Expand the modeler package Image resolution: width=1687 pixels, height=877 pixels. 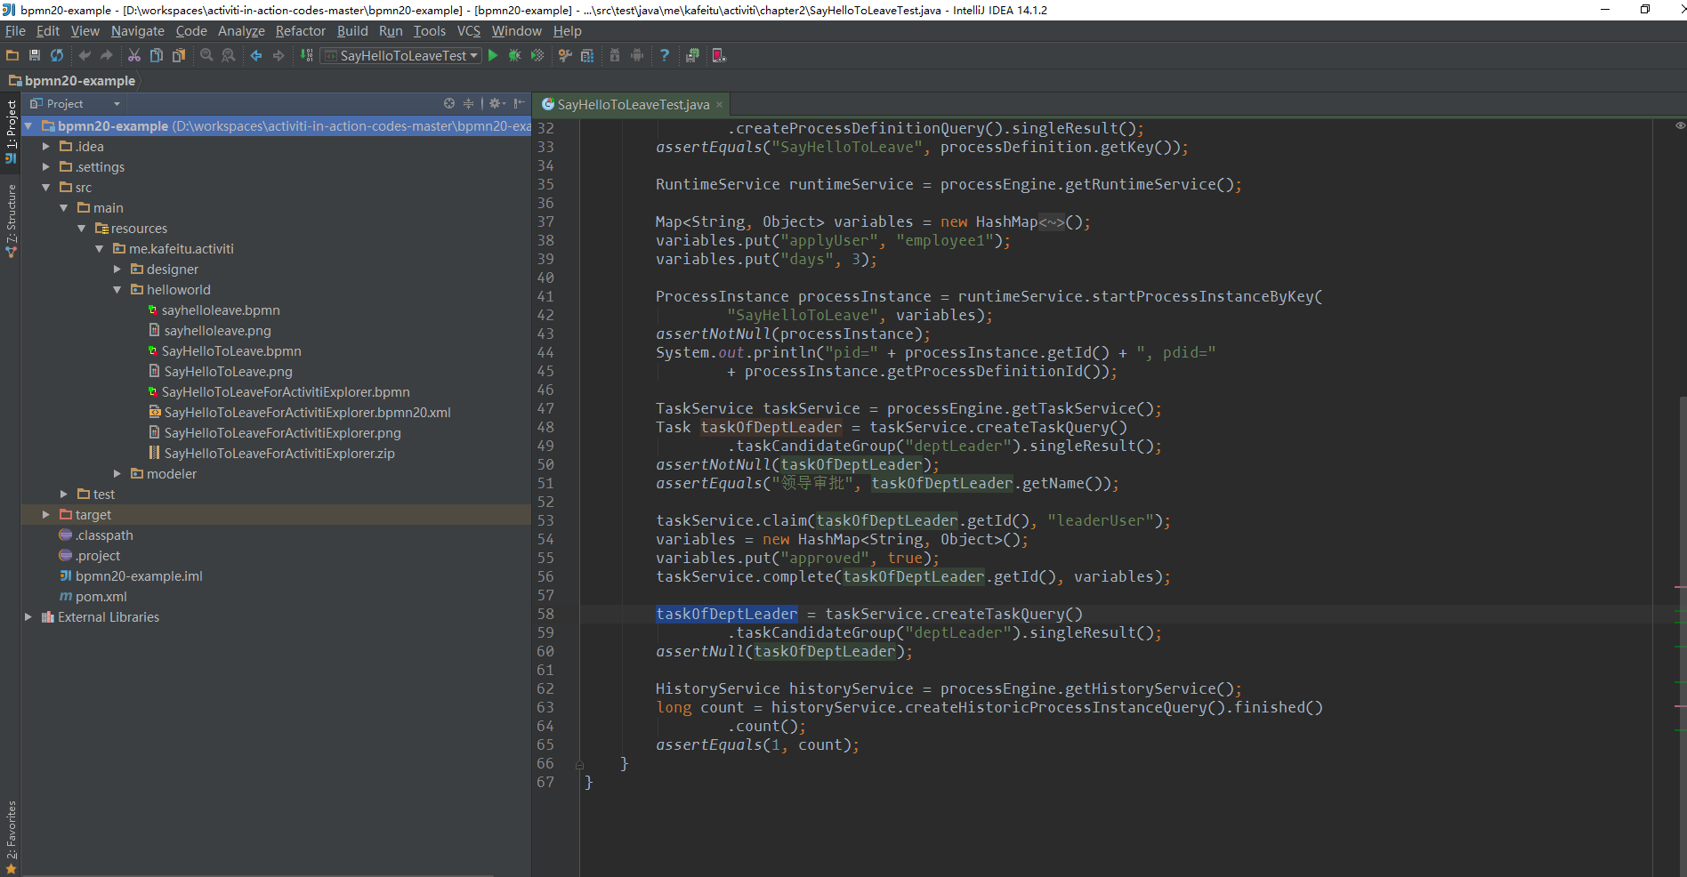click(x=117, y=474)
